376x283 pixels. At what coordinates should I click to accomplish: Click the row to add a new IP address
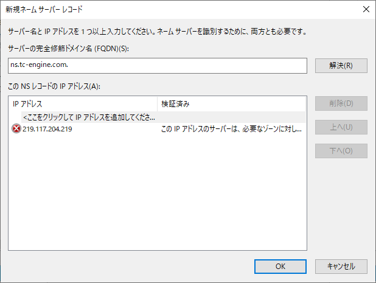click(163, 117)
